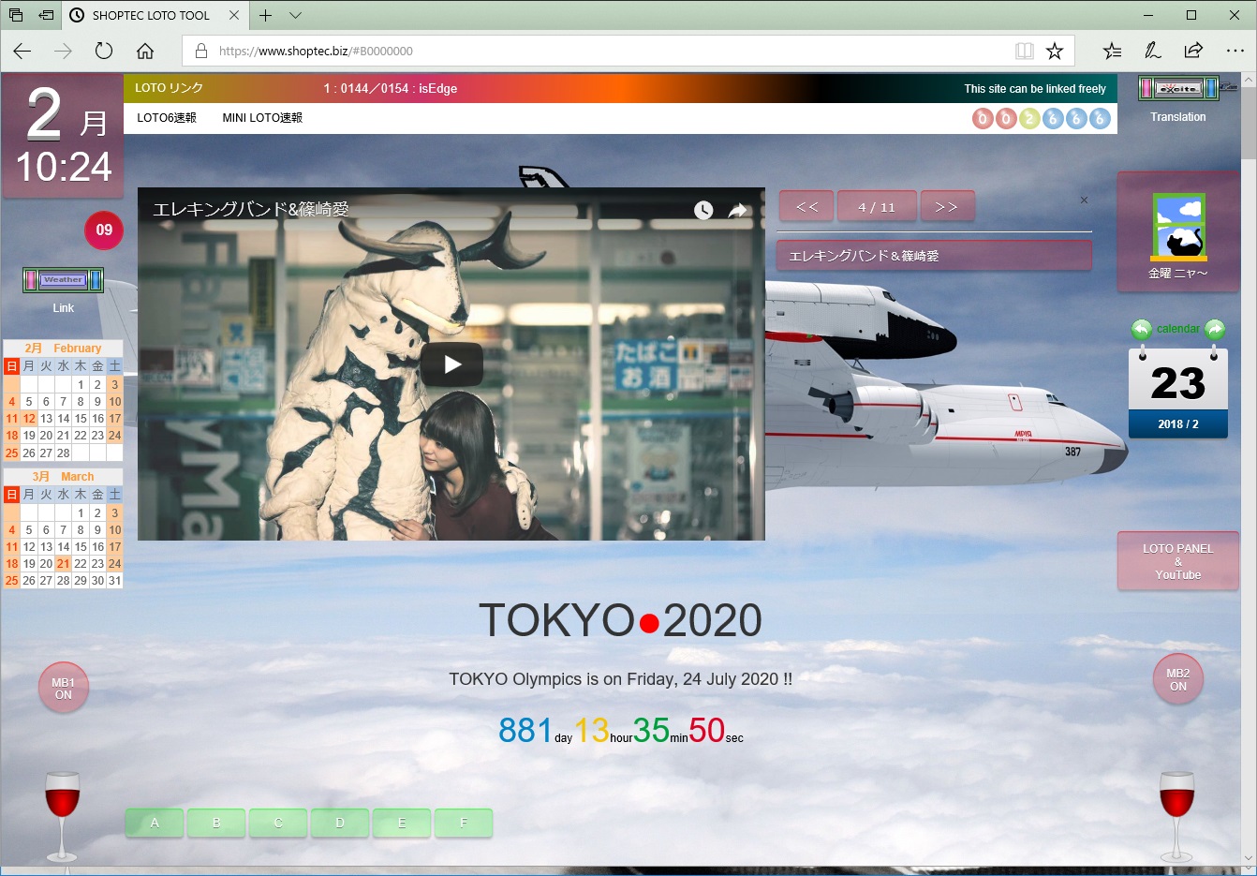The height and width of the screenshot is (876, 1257).
Task: Click the right wine glass icon
Action: [x=1176, y=816]
